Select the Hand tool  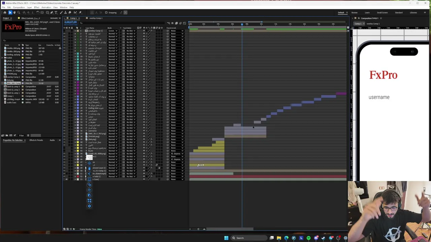point(14,12)
